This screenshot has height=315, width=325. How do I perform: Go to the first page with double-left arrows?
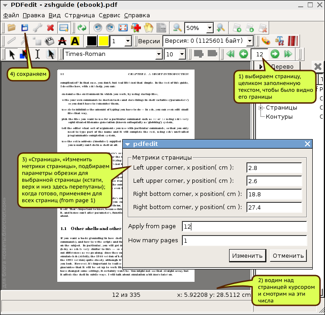click(x=230, y=54)
